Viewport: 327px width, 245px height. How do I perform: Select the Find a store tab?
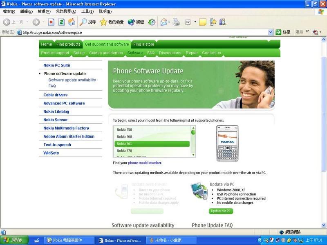point(144,44)
